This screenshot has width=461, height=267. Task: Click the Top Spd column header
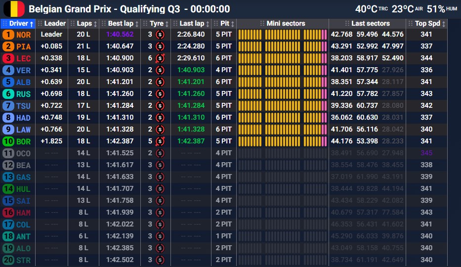pos(427,24)
